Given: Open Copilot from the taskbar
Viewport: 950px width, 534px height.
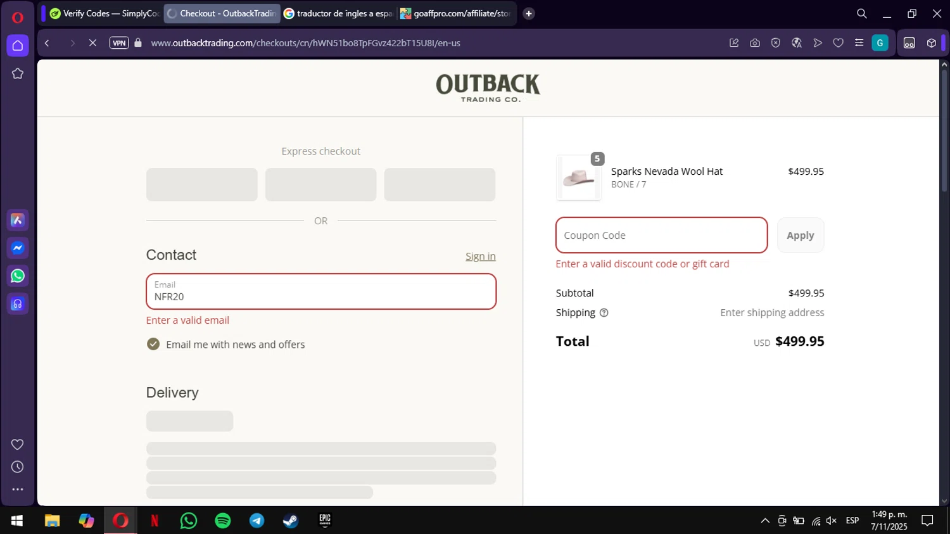Looking at the screenshot, I should [x=86, y=521].
